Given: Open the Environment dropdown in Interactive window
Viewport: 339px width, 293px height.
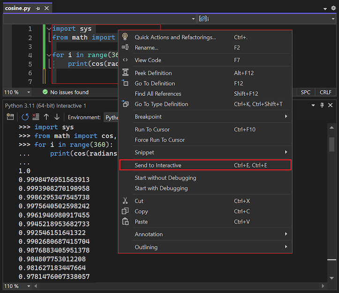Looking at the screenshot, I should 112,117.
